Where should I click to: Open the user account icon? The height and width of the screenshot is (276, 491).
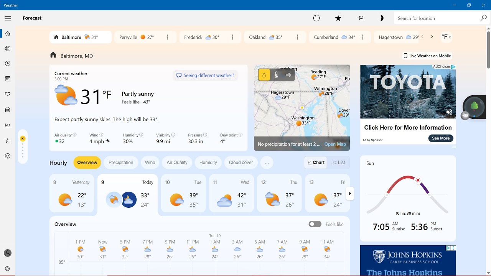pos(8,253)
